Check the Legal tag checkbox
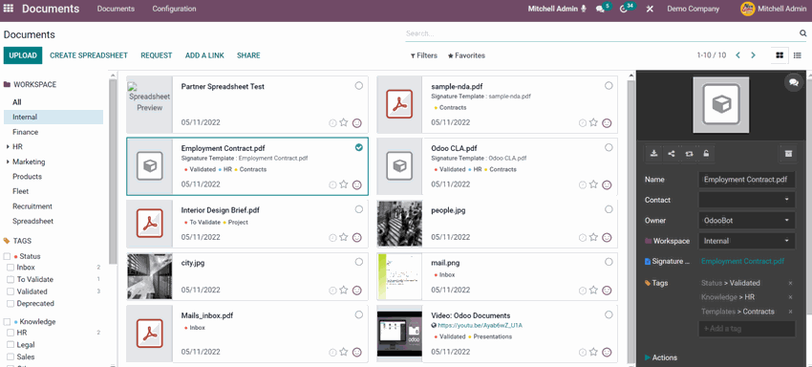This screenshot has width=812, height=367. tap(10, 345)
